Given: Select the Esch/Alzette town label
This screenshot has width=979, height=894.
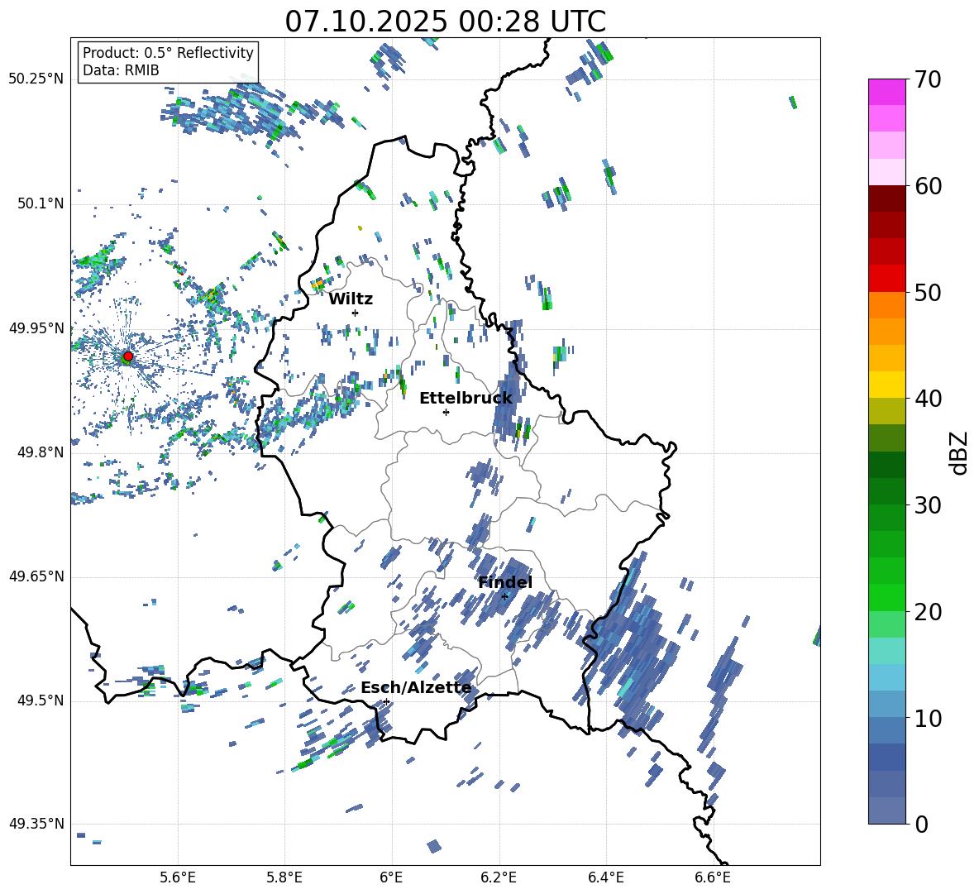Looking at the screenshot, I should tap(416, 687).
